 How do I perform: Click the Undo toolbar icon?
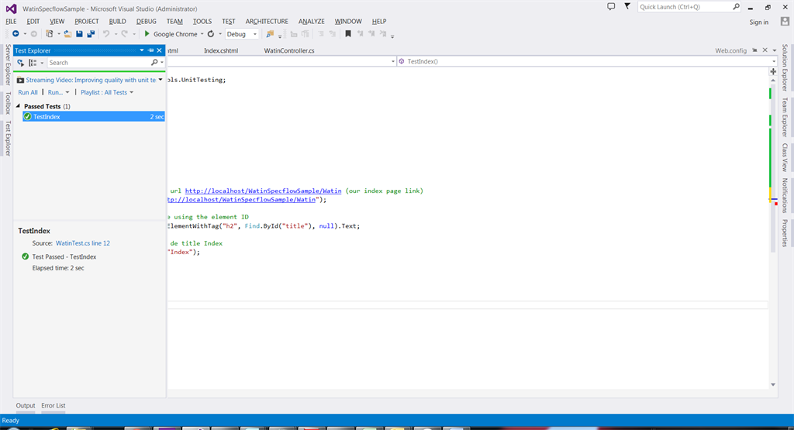pos(106,34)
